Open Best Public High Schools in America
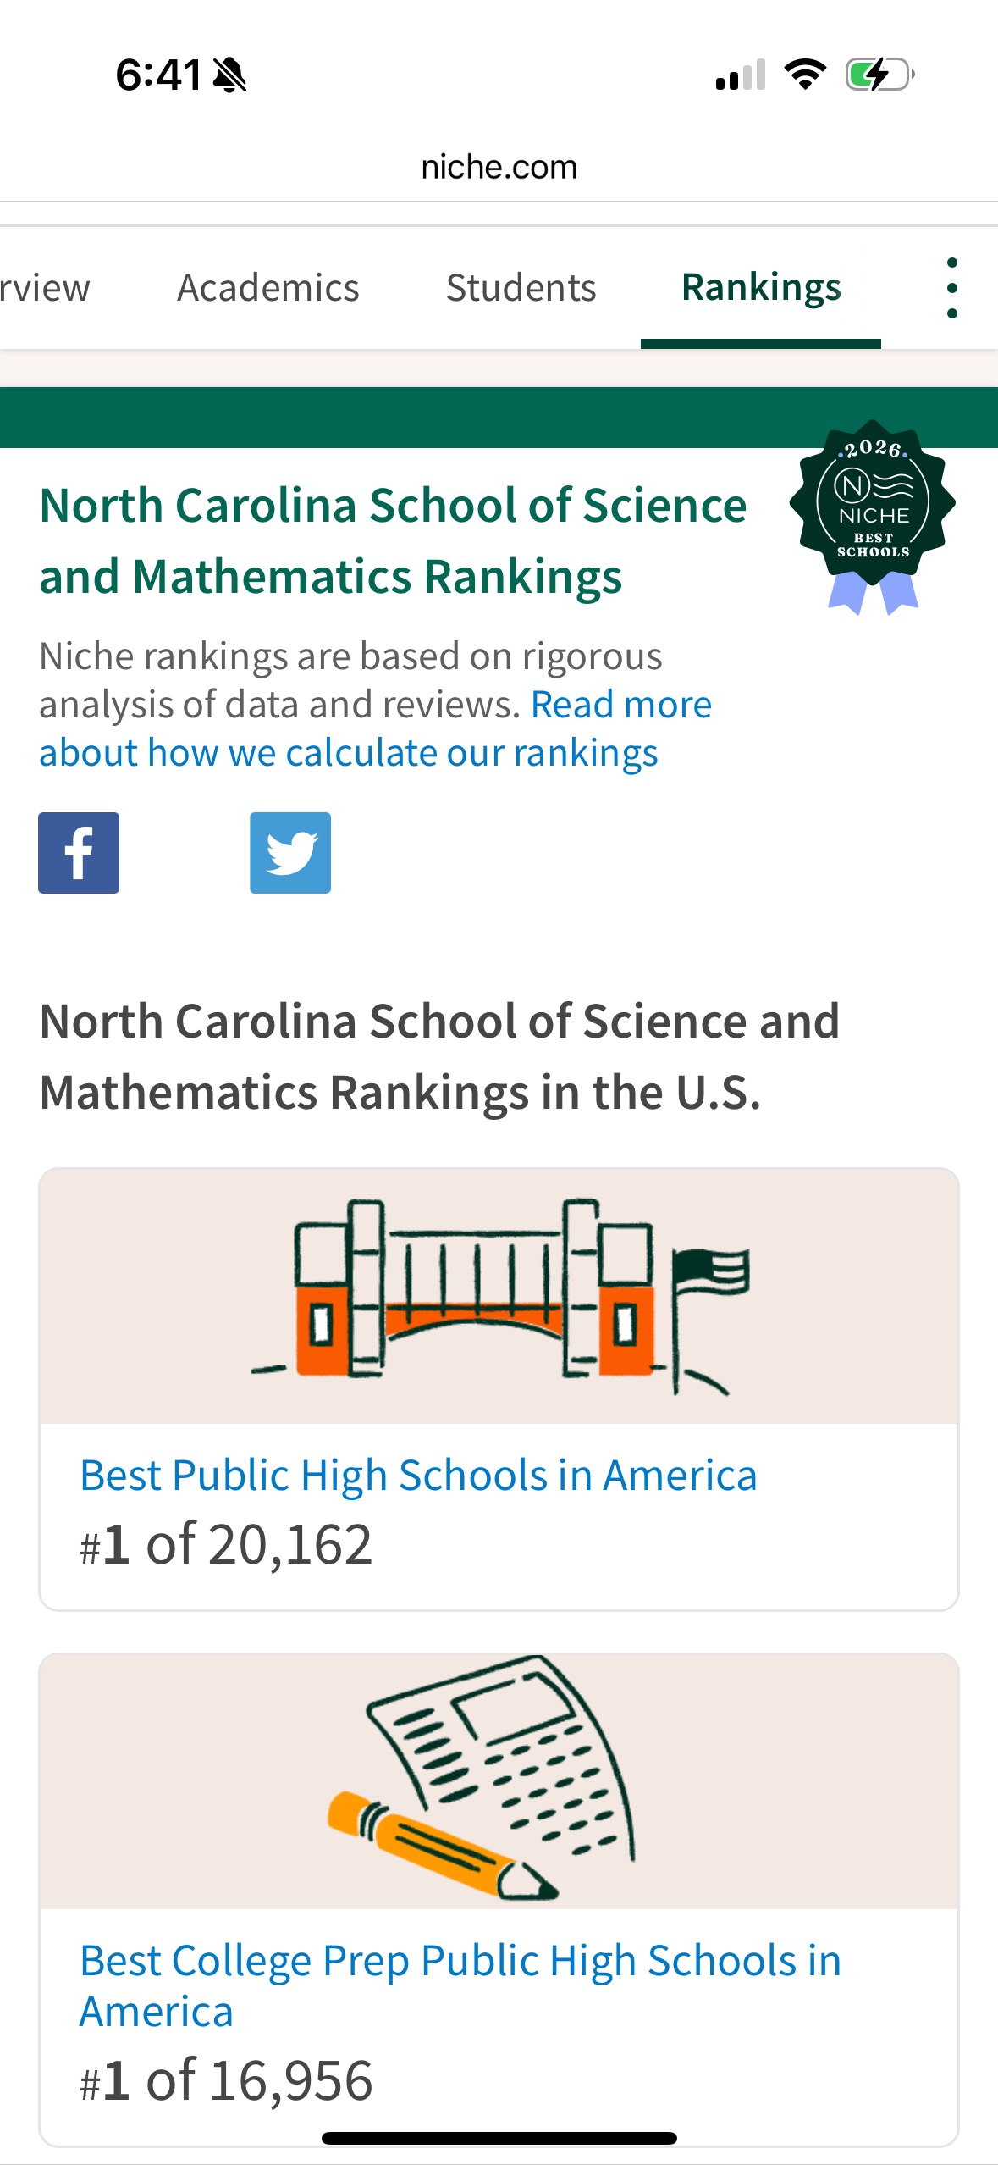 coord(418,1476)
